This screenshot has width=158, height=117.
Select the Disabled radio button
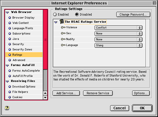tap(77, 14)
